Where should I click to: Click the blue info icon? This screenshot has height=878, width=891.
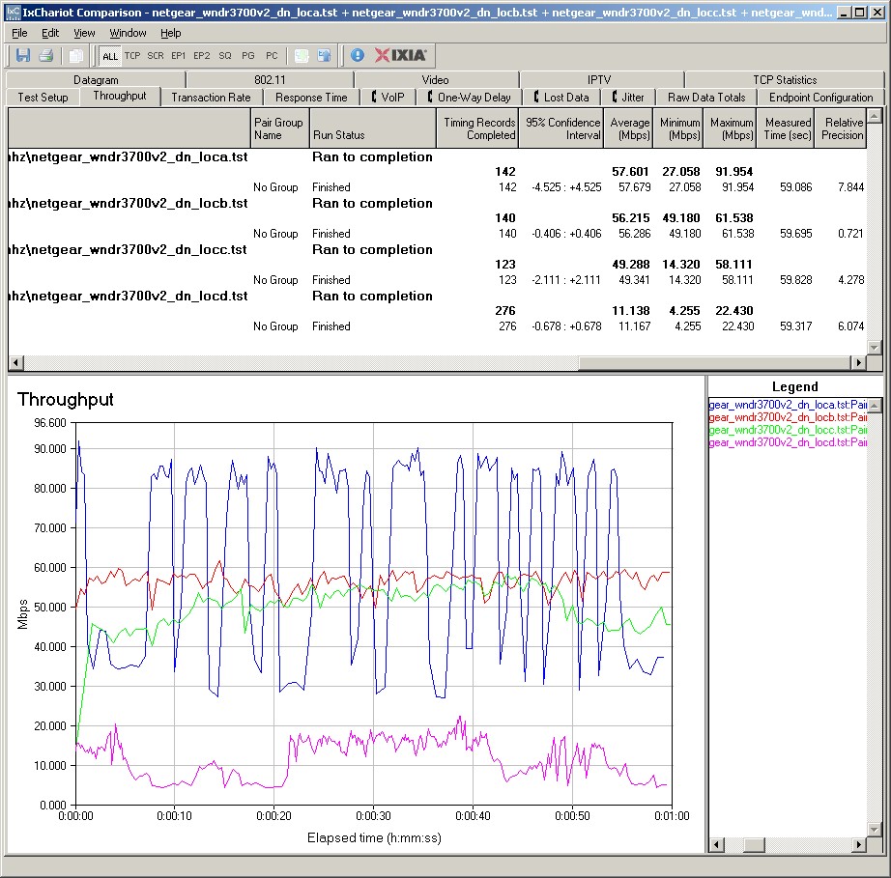pyautogui.click(x=358, y=55)
